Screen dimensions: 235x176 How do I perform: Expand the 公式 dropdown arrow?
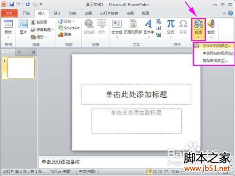[171, 37]
